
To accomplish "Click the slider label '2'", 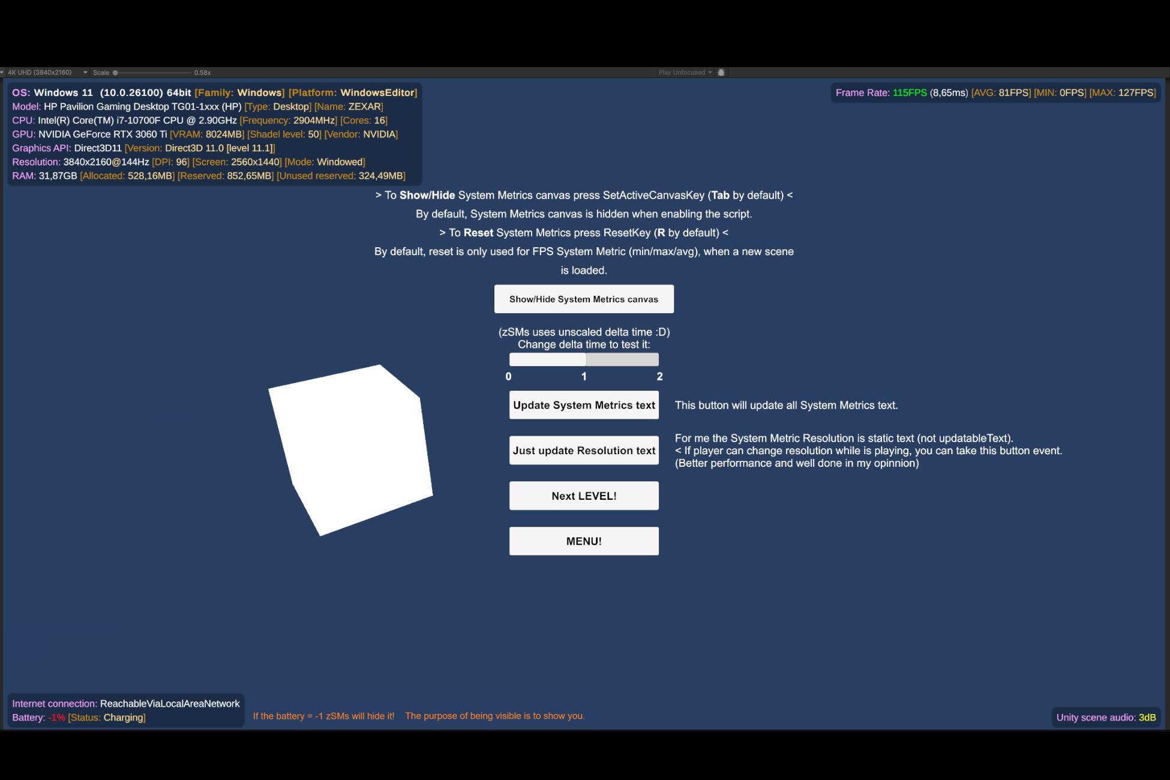I will (659, 377).
